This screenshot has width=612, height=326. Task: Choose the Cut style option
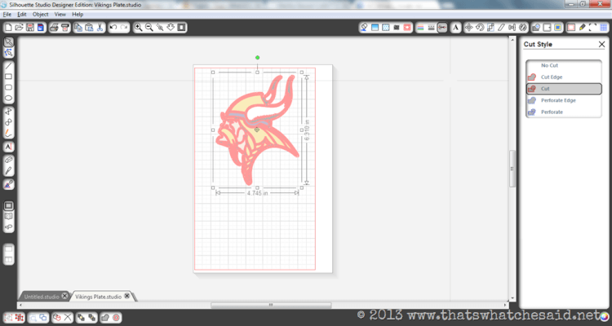[564, 89]
